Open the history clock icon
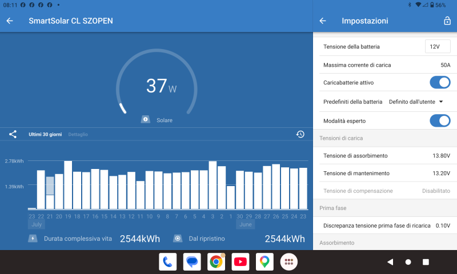This screenshot has height=274, width=457. 300,134
